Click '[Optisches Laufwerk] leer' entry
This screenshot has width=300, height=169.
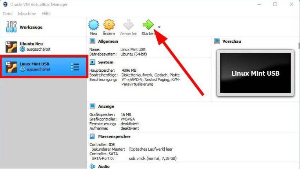pyautogui.click(x=151, y=149)
